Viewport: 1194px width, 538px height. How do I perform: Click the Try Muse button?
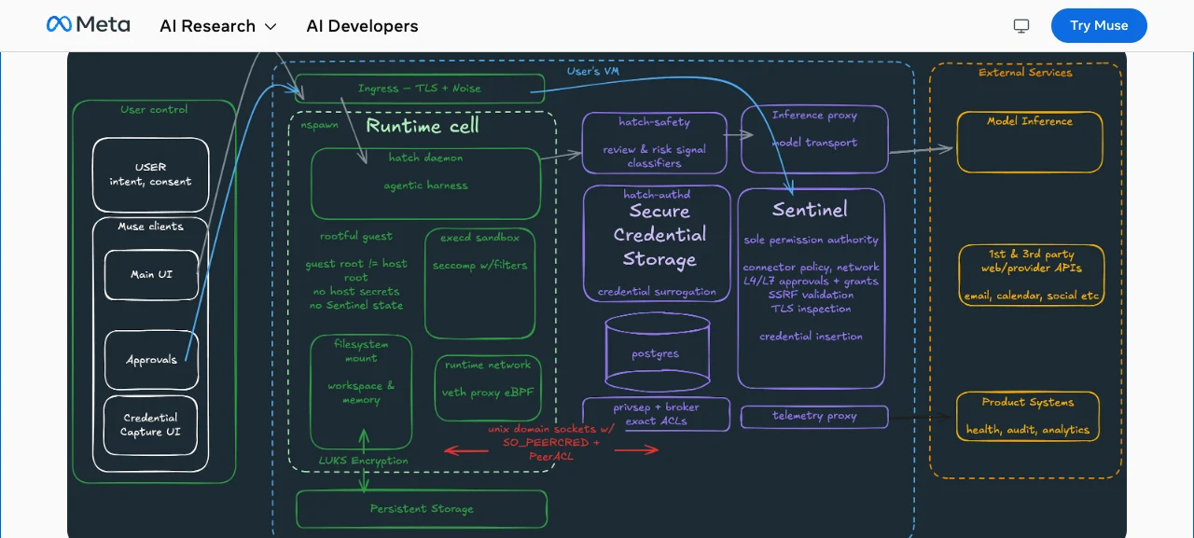pos(1099,26)
